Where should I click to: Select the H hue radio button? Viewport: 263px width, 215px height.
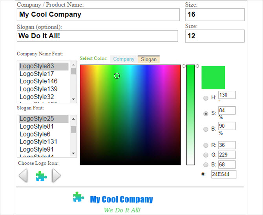[x=206, y=98]
